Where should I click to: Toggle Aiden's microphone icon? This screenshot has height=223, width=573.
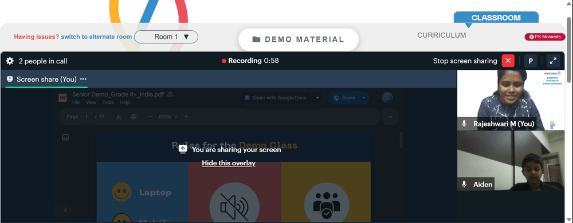tap(464, 184)
